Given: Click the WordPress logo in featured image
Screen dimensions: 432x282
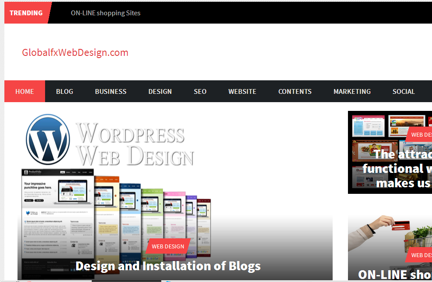Looking at the screenshot, I should (48, 139).
